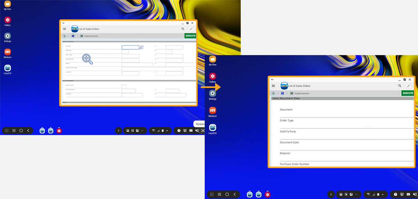Click the pencil edit icon in the left window
Viewport: 418px width, 199px height.
tap(191, 29)
